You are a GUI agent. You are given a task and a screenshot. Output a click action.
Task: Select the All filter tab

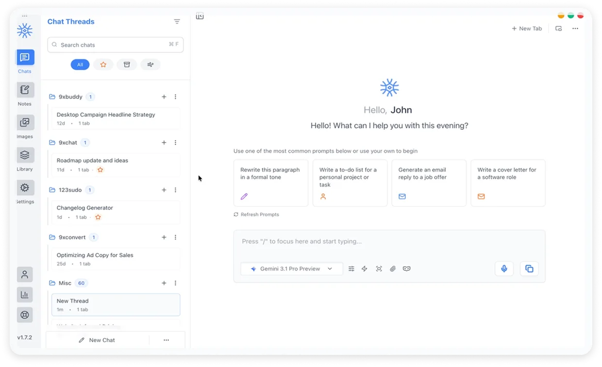pos(80,64)
